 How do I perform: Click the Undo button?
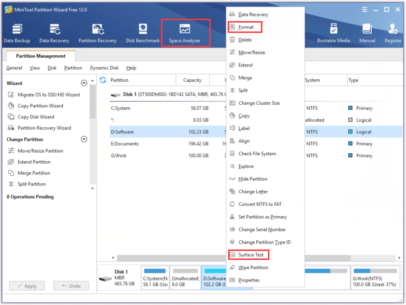click(x=71, y=286)
